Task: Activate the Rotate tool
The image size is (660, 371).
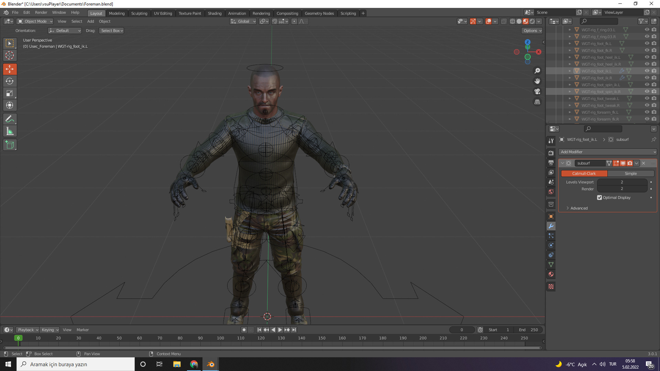Action: [10, 81]
